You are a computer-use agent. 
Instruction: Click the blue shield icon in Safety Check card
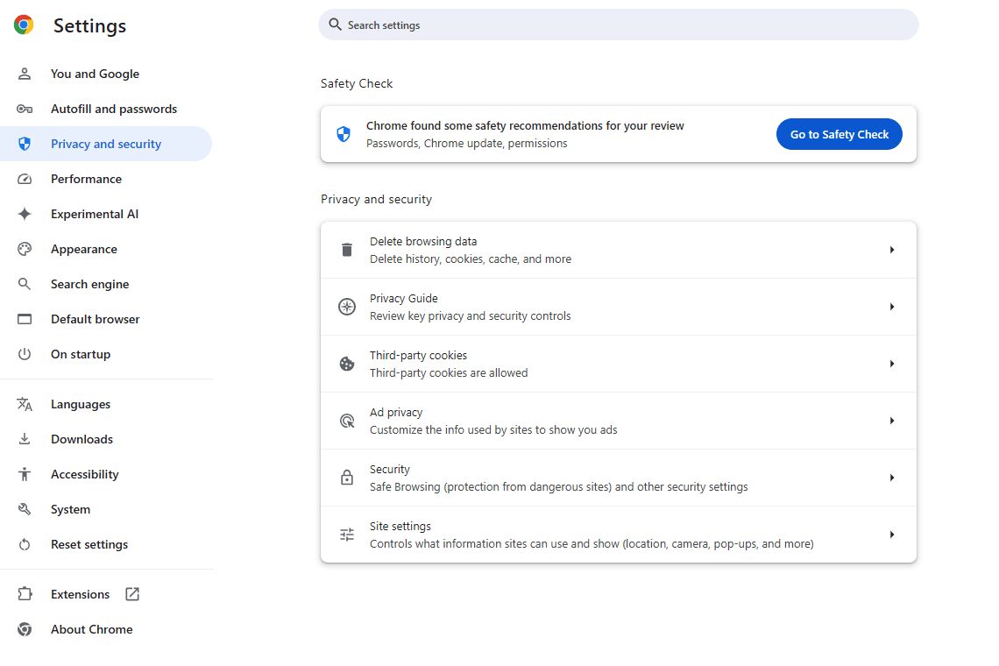344,134
